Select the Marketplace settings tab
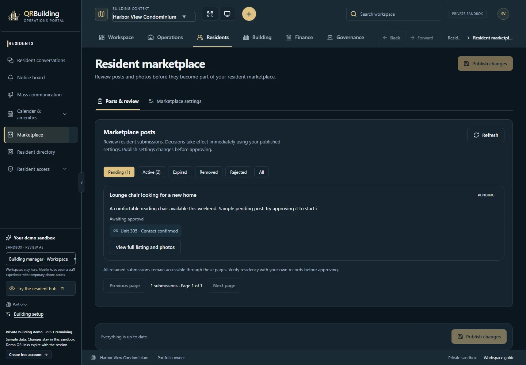526x365 pixels. 175,101
